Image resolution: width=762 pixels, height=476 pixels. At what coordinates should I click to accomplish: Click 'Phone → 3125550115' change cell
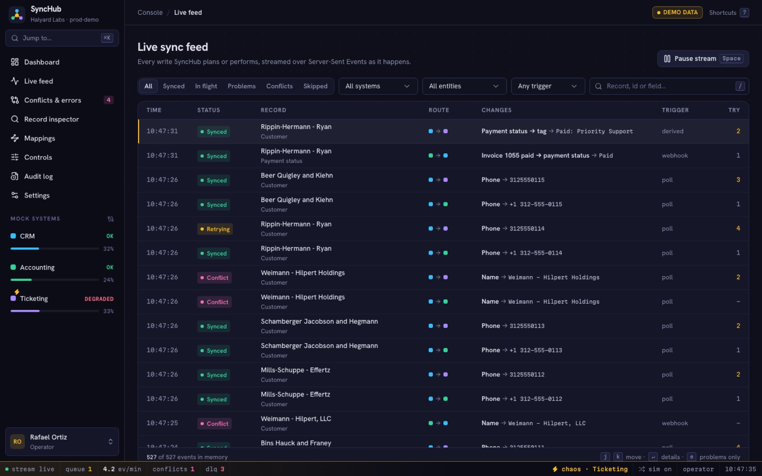(513, 180)
